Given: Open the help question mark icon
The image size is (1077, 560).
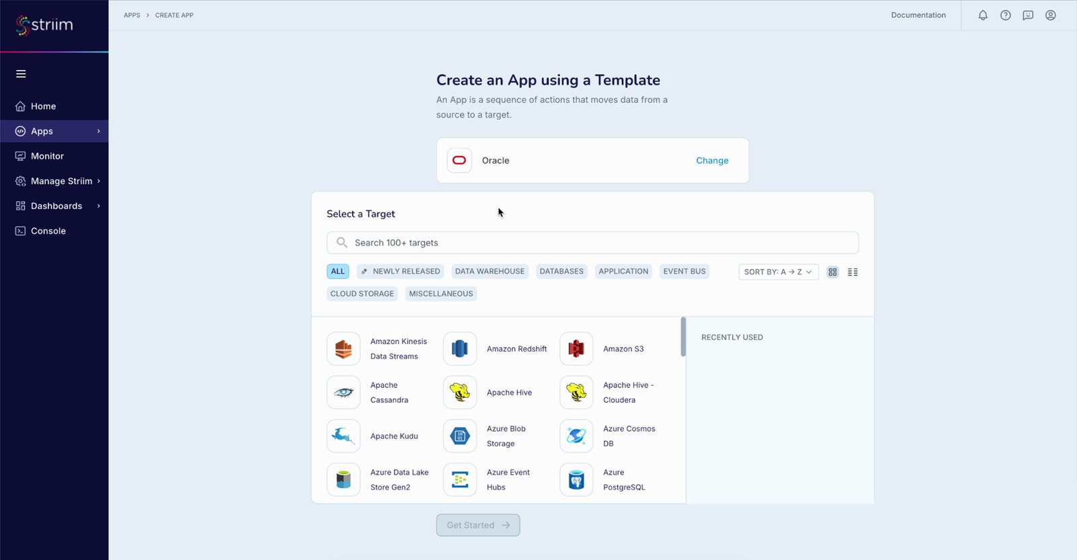Looking at the screenshot, I should [x=1006, y=15].
